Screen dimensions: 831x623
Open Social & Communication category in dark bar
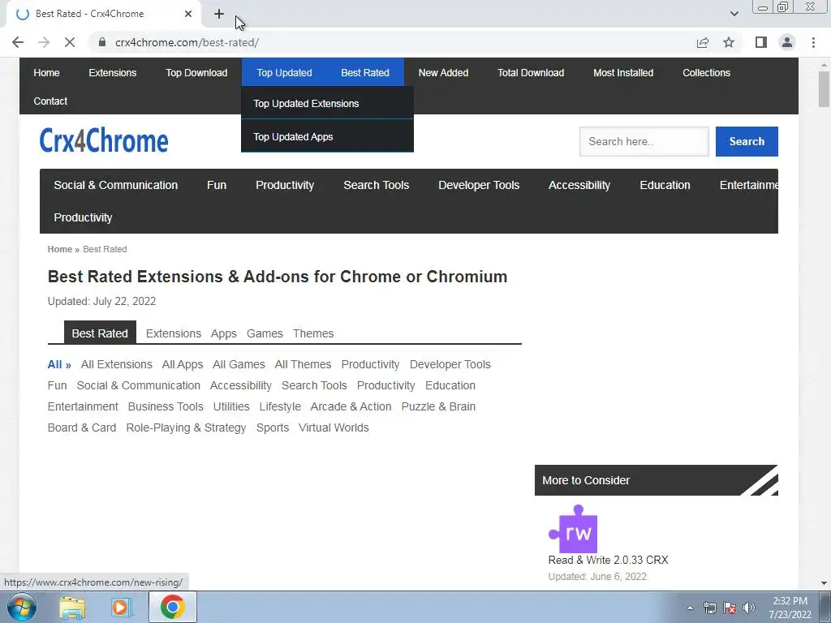tap(115, 185)
